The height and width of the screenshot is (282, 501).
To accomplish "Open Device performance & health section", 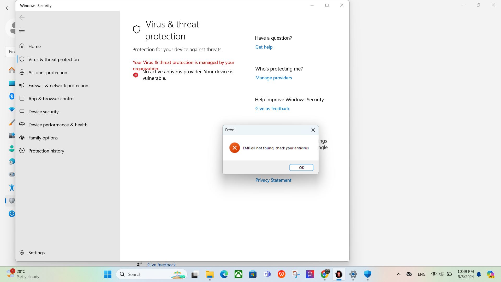I will coord(58,125).
